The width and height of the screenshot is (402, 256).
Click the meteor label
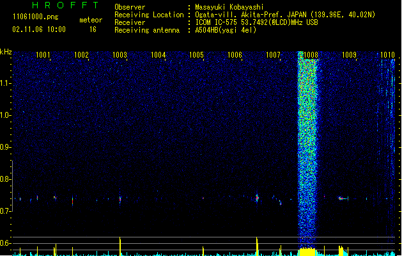point(91,20)
